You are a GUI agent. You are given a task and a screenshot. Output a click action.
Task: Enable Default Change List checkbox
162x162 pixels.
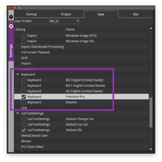pos(24,119)
